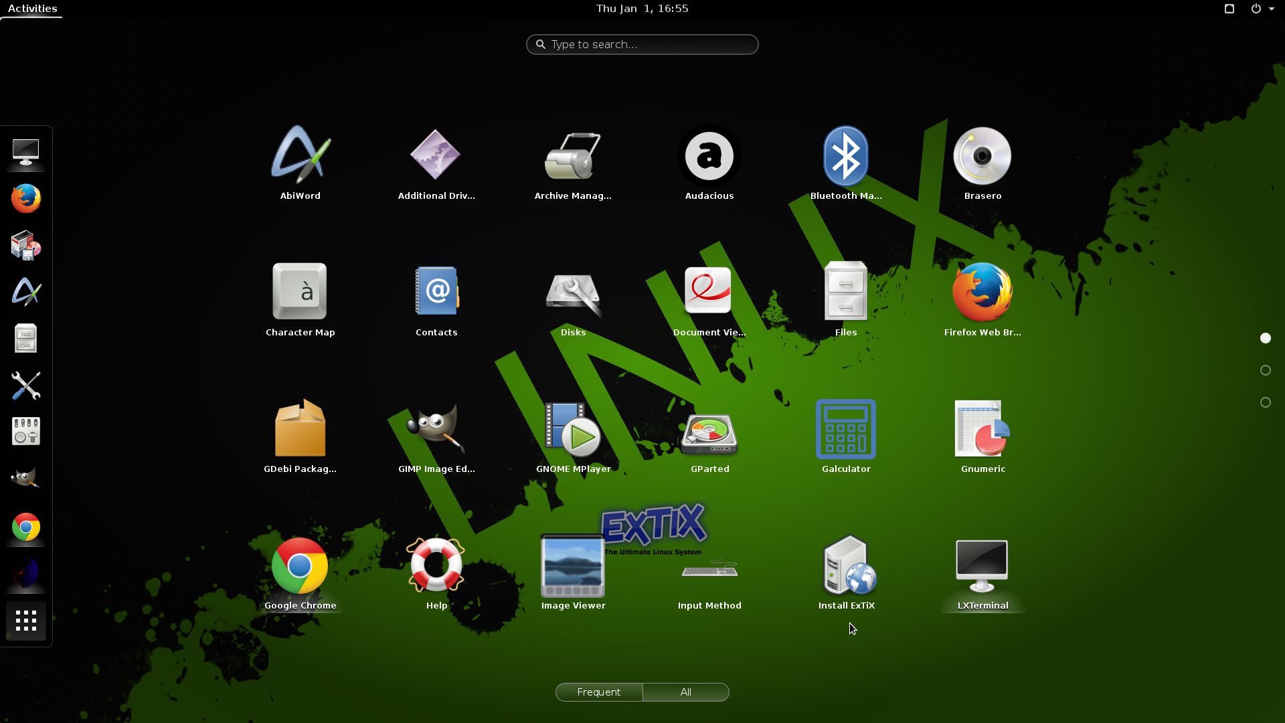This screenshot has height=723, width=1285.
Task: Open software installer icon in dash
Action: 26,246
